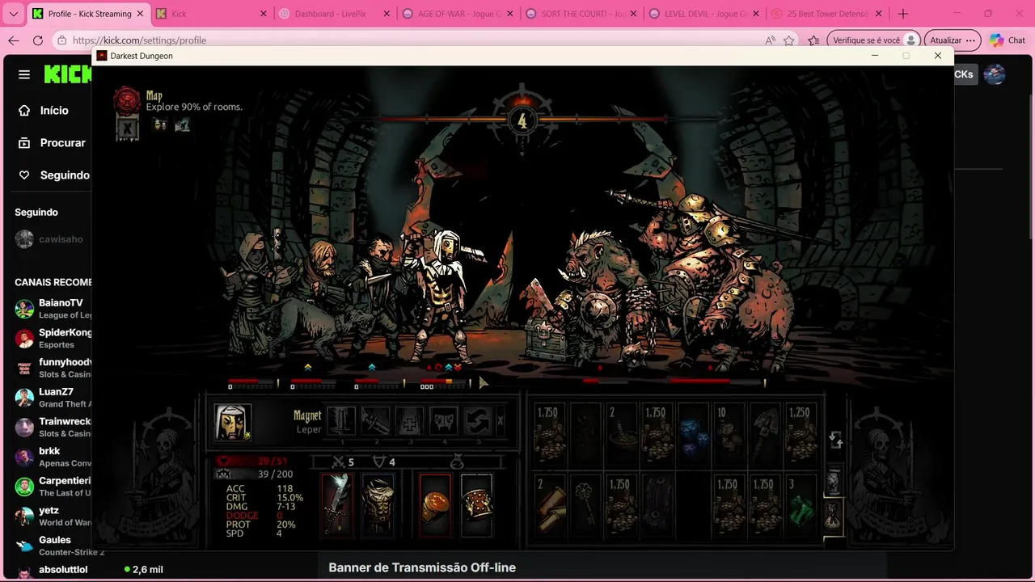This screenshot has height=582, width=1035.
Task: Open the BaianoTV recommended channel
Action: pos(53,309)
